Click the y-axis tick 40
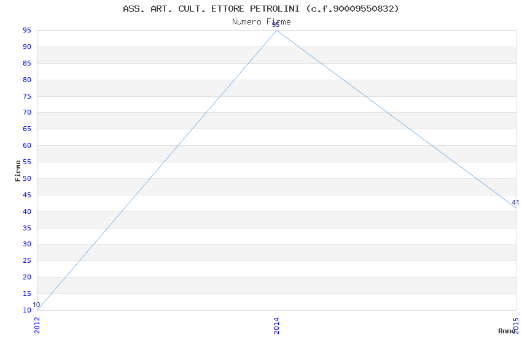The height and width of the screenshot is (337, 522). 27,211
